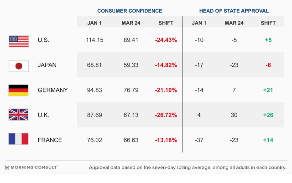This screenshot has width=292, height=183.
Task: Click the approval data footnote text
Action: click(x=188, y=168)
